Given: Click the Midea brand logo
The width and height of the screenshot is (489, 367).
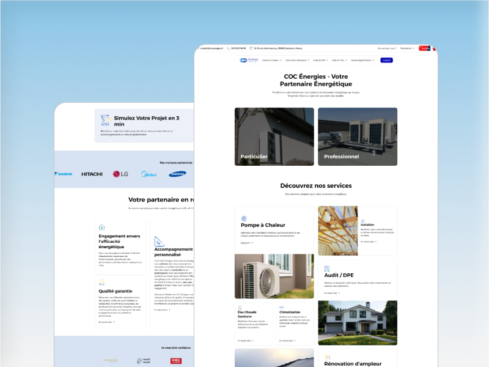Looking at the screenshot, I should [x=149, y=174].
